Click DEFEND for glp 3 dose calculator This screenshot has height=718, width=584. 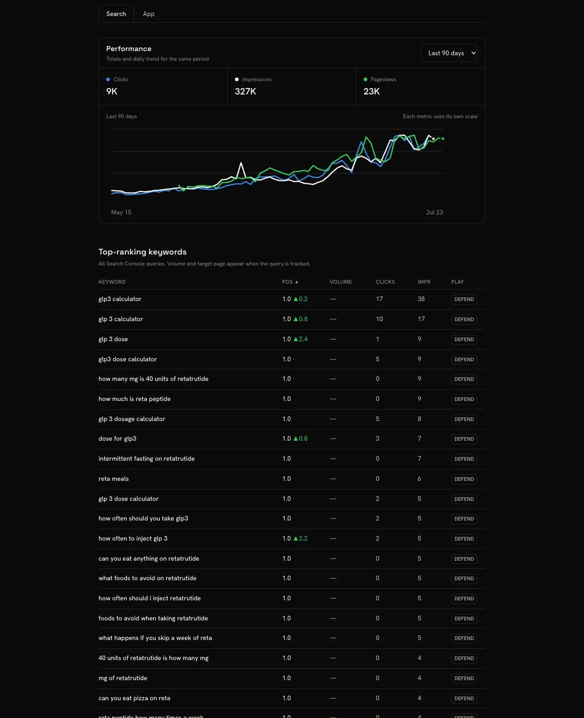coord(464,499)
